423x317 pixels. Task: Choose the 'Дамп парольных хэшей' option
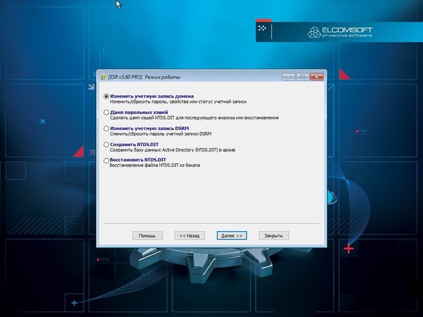pos(106,112)
